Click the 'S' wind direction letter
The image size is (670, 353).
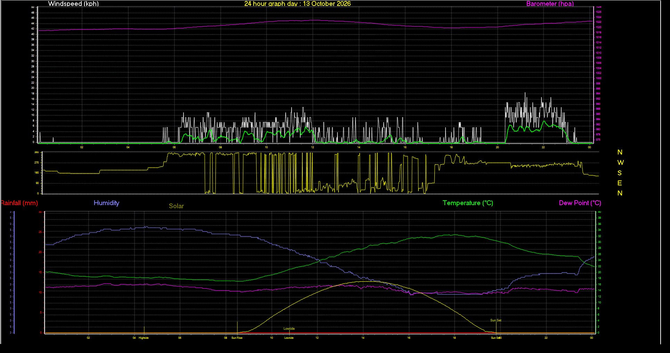pos(620,173)
